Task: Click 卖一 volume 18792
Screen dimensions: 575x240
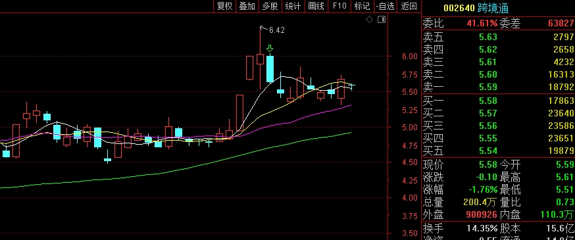Action: pos(561,87)
